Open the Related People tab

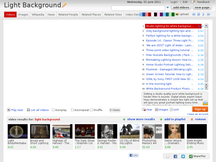point(68,15)
